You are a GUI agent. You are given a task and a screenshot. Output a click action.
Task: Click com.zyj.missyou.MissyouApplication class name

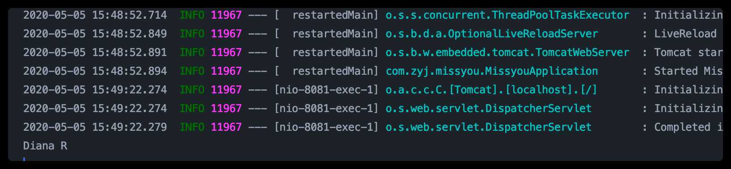pos(492,71)
